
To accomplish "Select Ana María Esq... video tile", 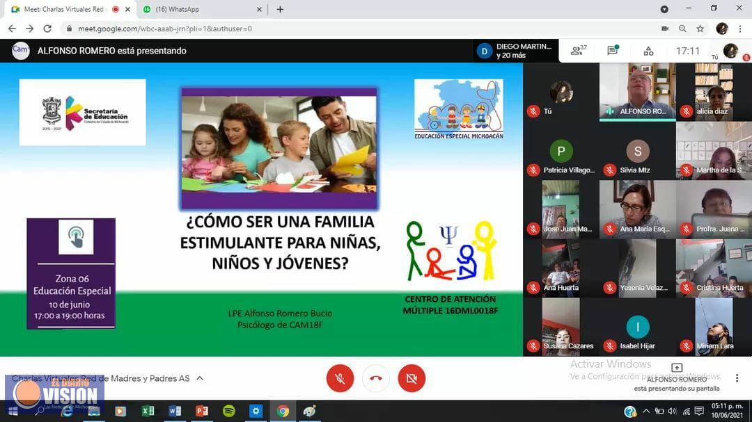I will pyautogui.click(x=637, y=210).
